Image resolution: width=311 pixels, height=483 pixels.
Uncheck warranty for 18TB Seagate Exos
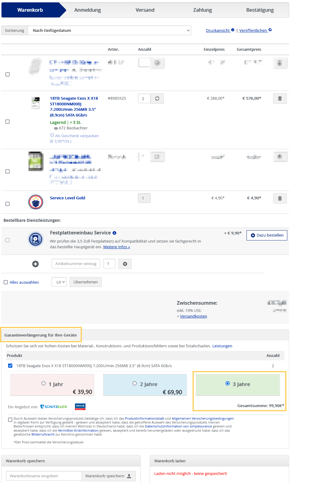click(10, 366)
